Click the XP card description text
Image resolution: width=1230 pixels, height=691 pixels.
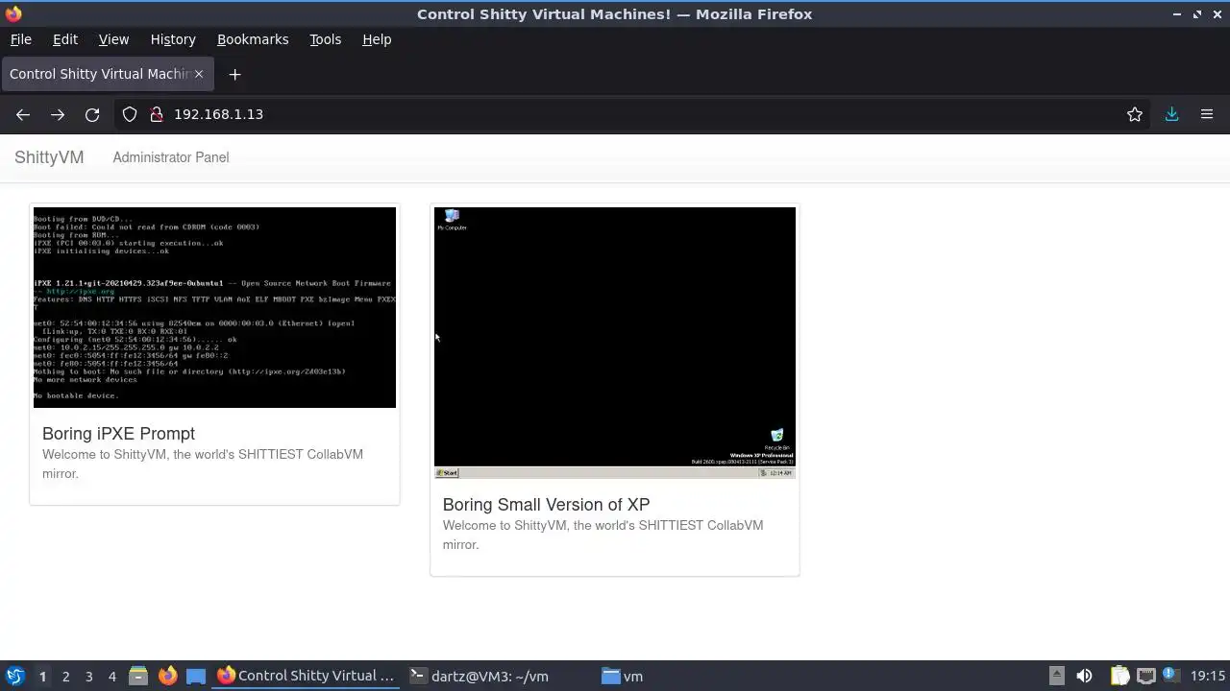point(603,535)
